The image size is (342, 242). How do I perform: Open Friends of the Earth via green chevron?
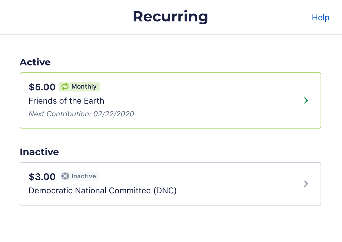(306, 100)
